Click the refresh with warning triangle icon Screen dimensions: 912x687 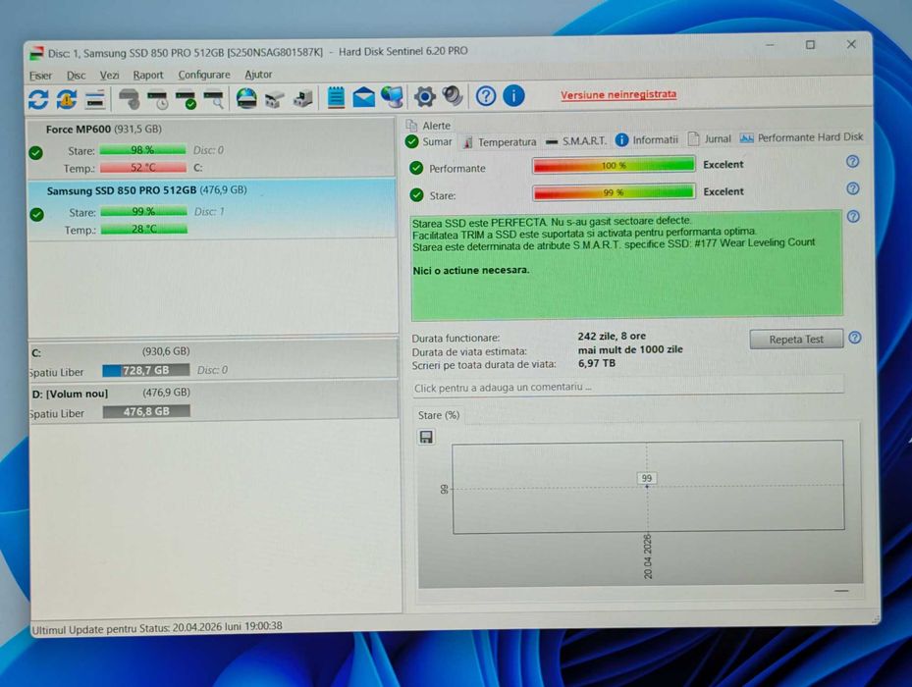(x=67, y=99)
